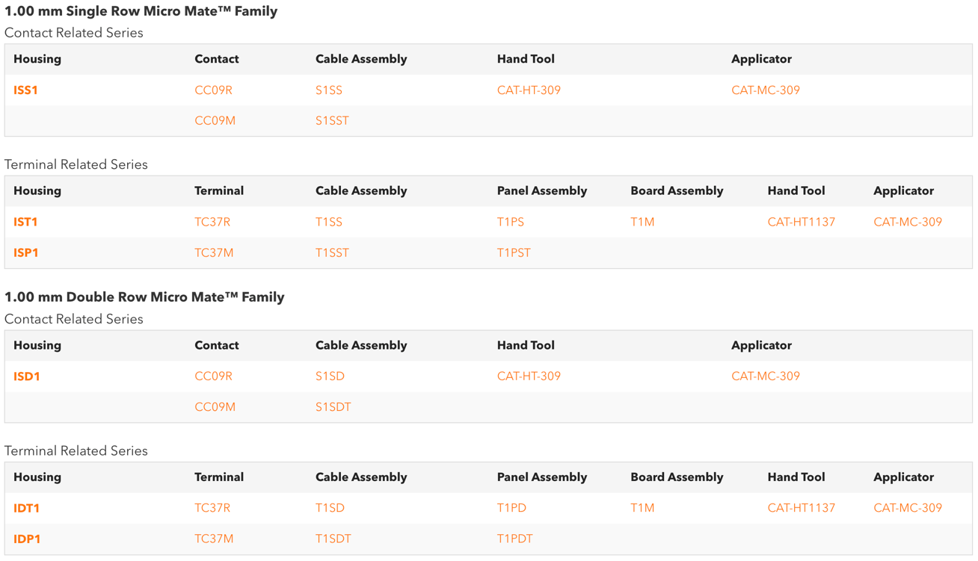Open the S1SD cable assembly link
Screen dimensions: 978x561
[x=330, y=376]
